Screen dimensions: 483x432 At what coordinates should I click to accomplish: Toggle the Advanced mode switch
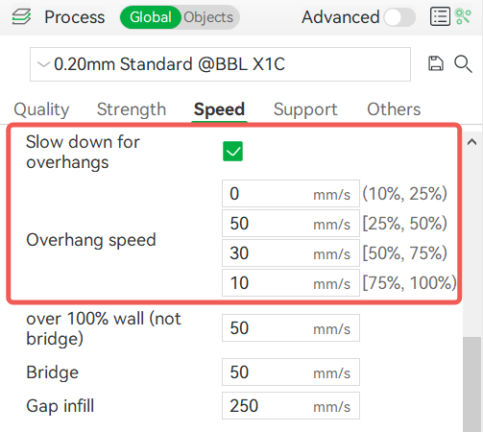point(399,17)
